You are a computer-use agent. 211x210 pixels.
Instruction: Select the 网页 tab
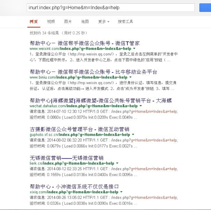coord(34,21)
